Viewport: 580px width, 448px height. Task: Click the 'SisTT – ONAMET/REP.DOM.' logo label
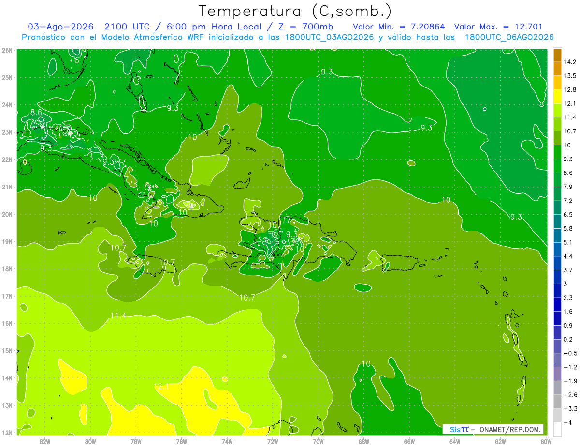point(493,429)
